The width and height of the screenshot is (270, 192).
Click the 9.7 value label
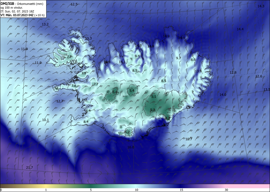(178, 58)
